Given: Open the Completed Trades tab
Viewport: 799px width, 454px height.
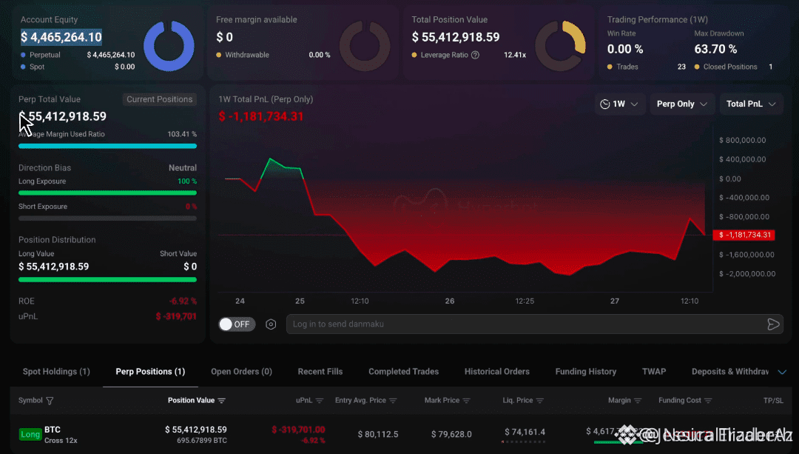Looking at the screenshot, I should pyautogui.click(x=404, y=372).
